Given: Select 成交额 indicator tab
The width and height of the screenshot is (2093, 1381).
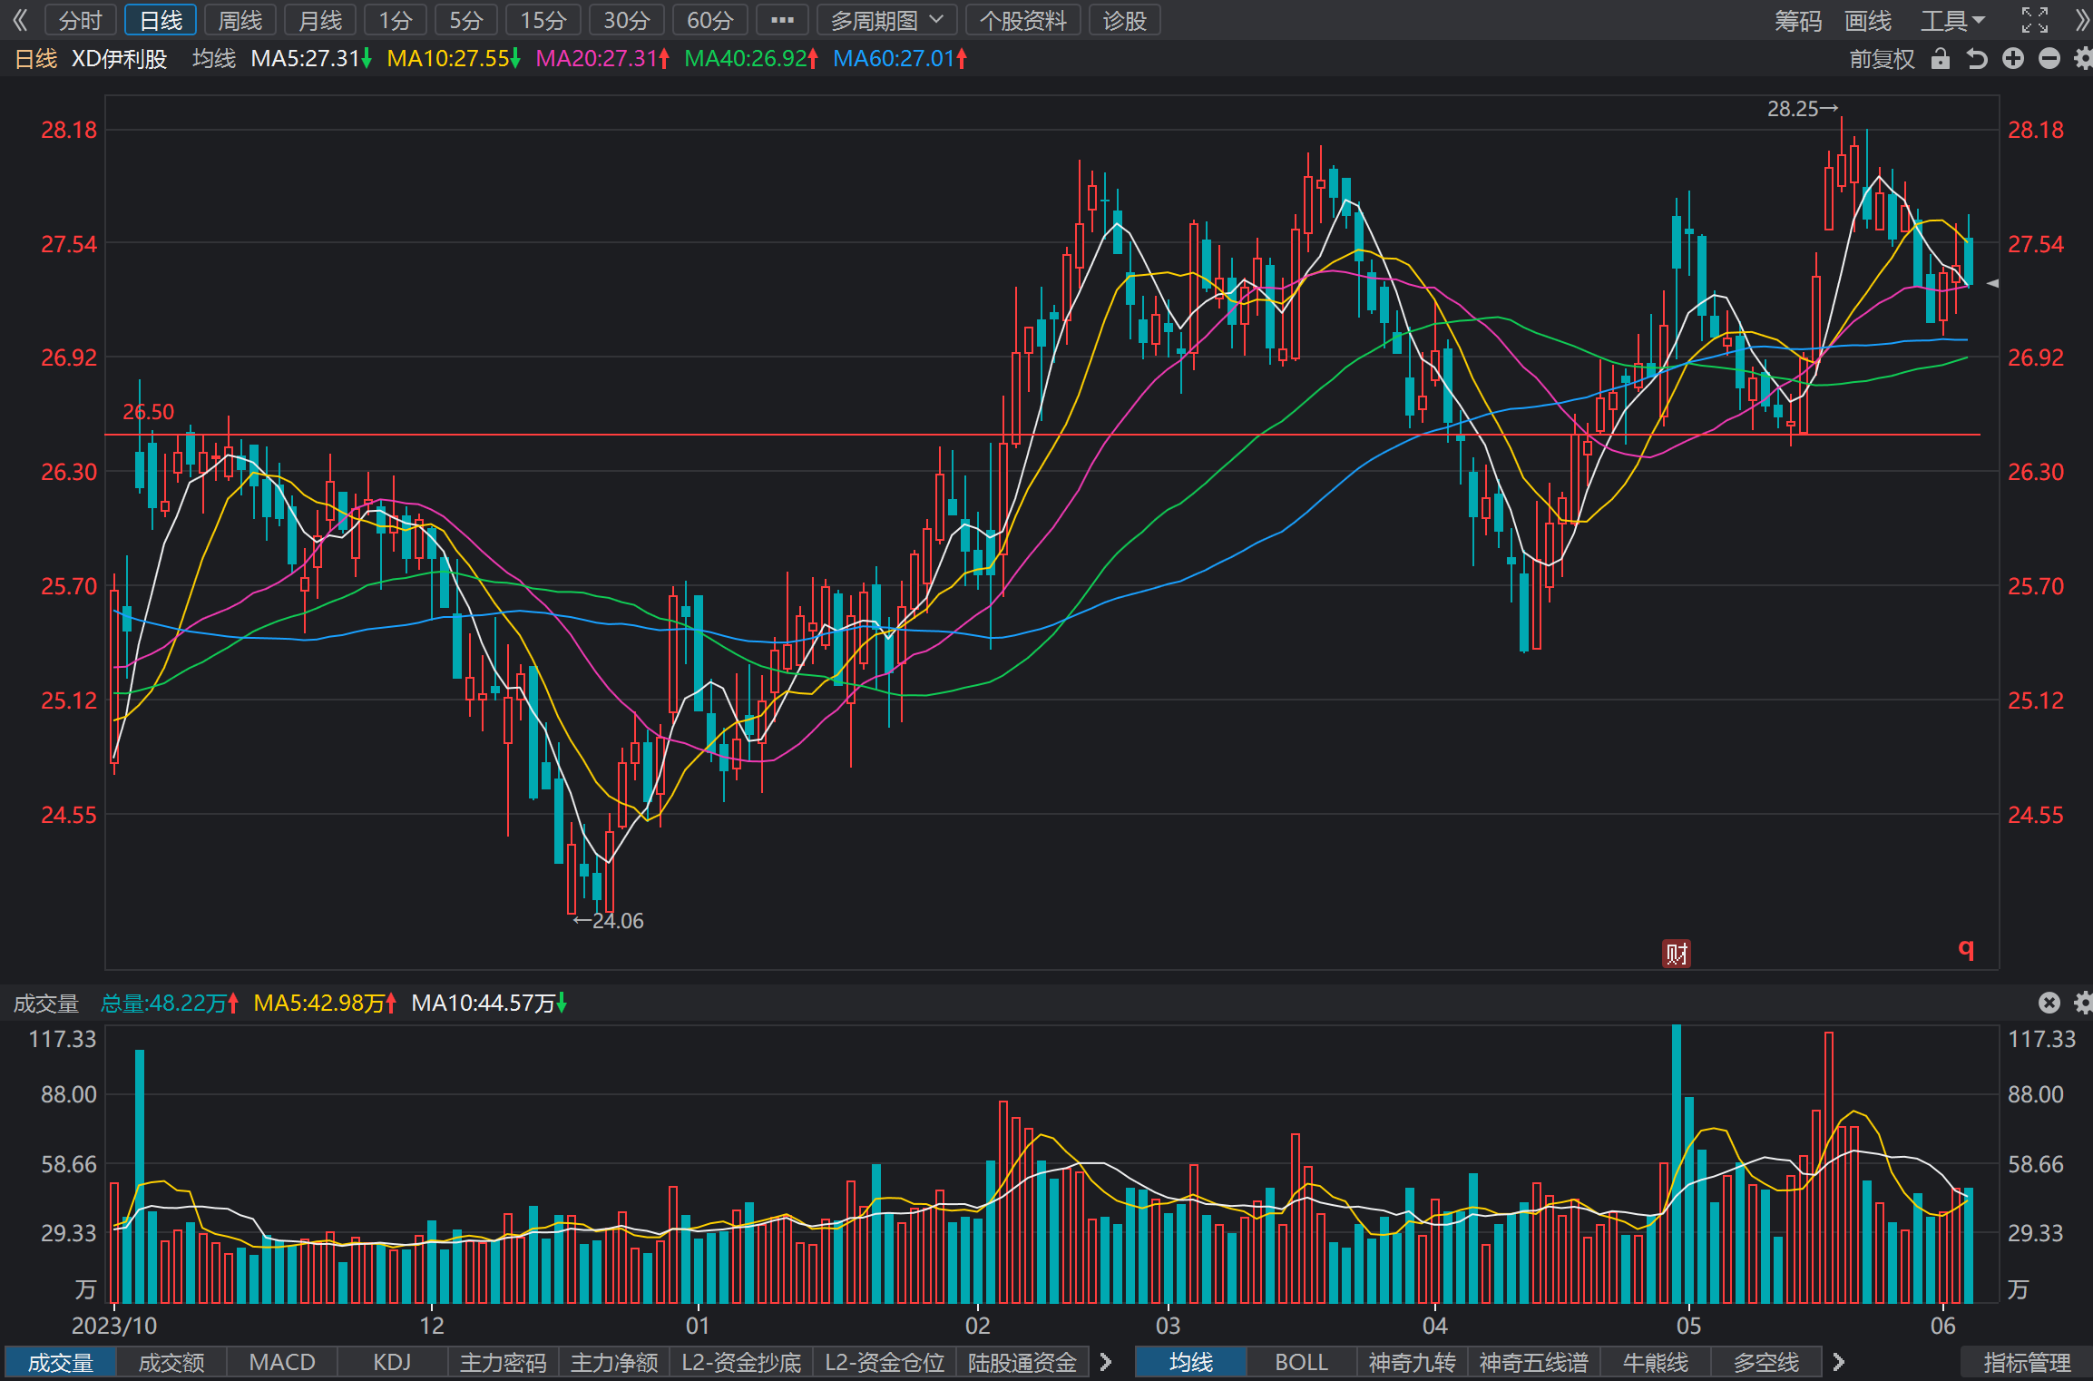Looking at the screenshot, I should pyautogui.click(x=171, y=1363).
